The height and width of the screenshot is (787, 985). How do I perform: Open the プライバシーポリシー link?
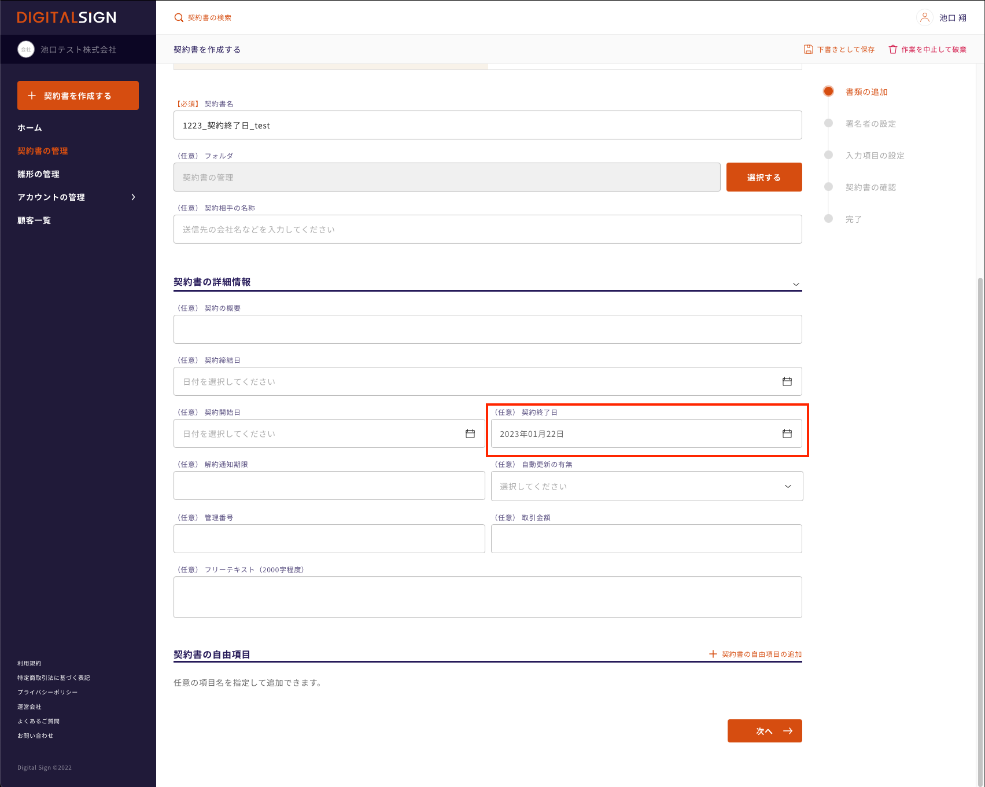47,692
